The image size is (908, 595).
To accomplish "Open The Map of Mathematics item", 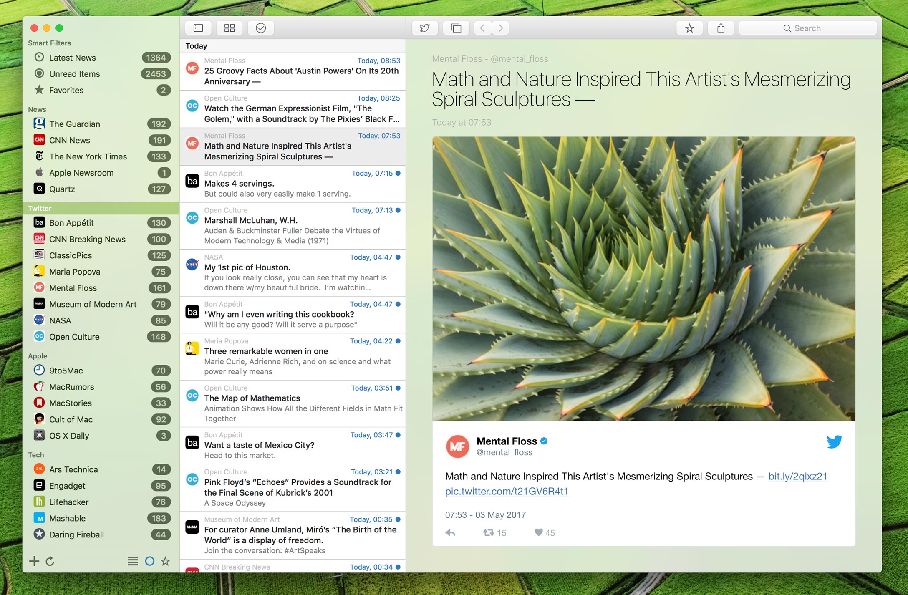I will tap(293, 403).
